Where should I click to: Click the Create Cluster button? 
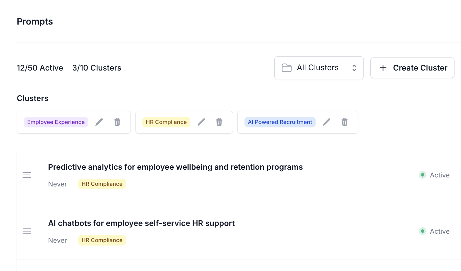pos(412,68)
